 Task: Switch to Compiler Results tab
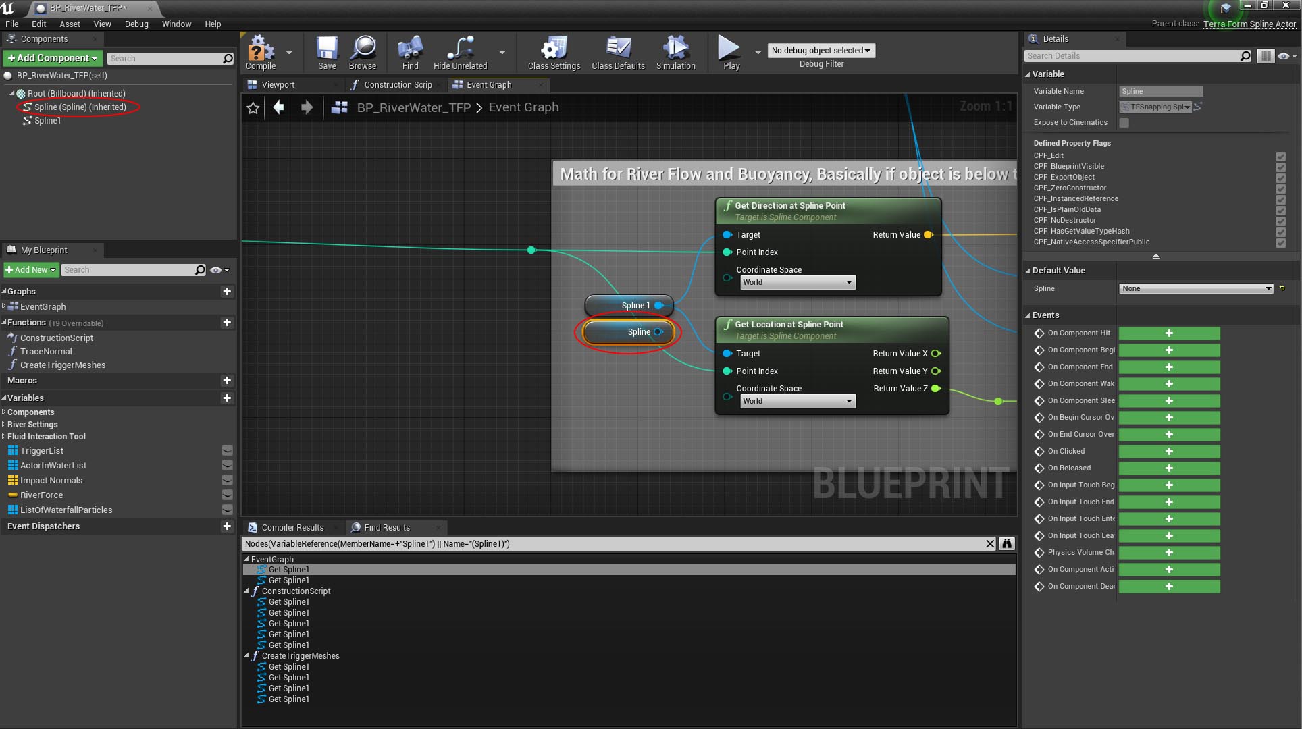click(292, 527)
